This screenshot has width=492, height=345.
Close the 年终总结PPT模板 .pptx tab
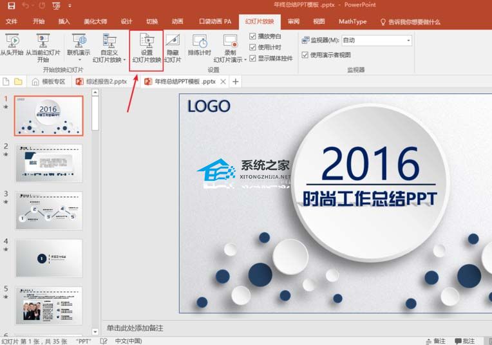click(223, 82)
